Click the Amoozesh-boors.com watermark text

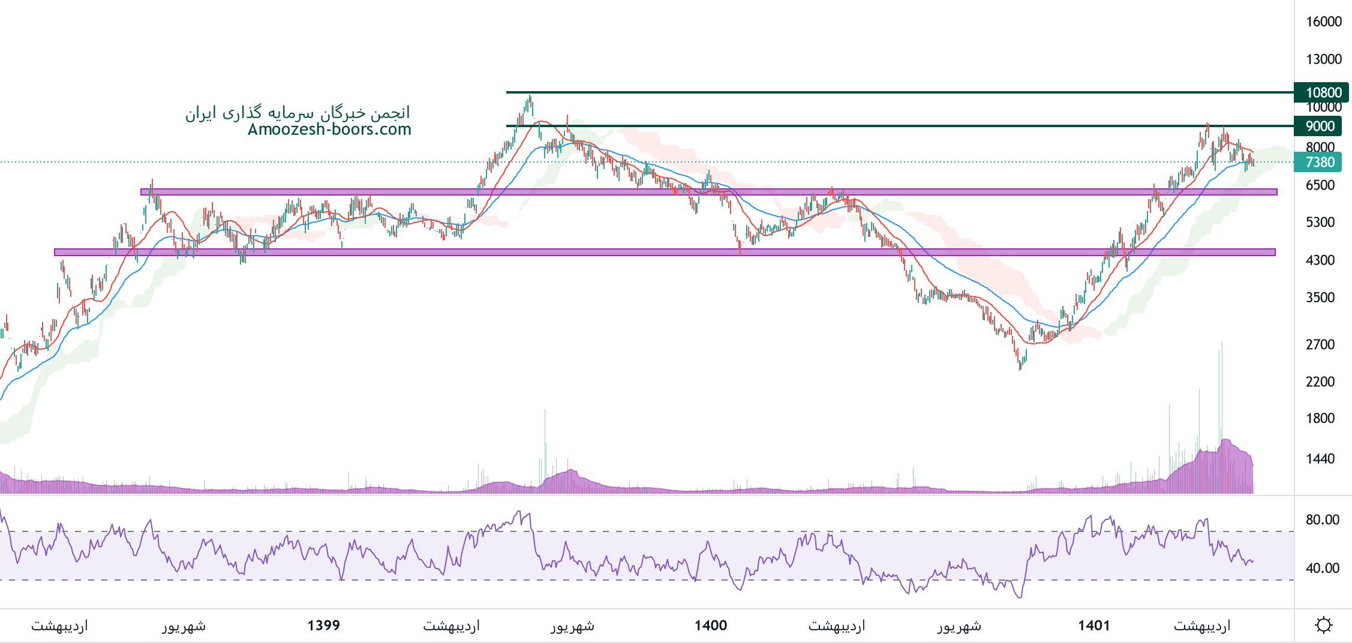[x=329, y=130]
